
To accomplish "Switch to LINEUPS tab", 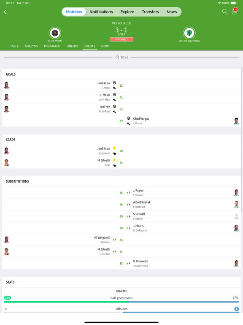I will [x=72, y=46].
